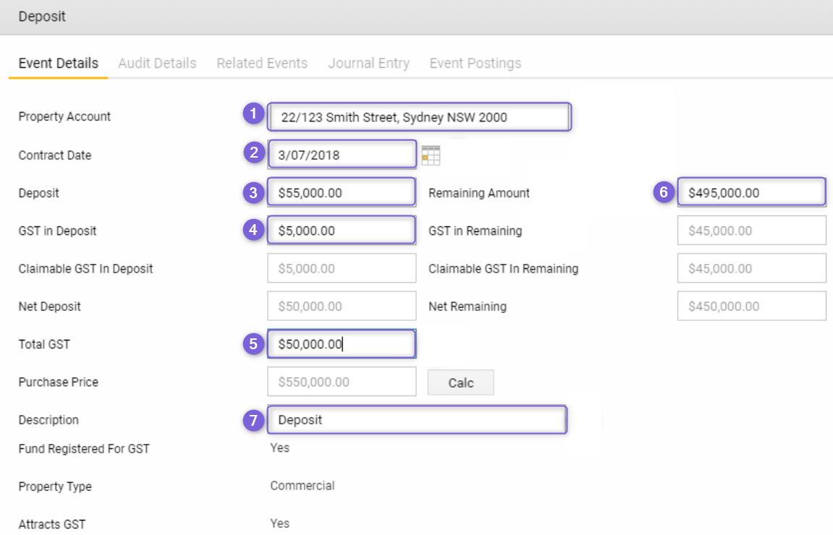Select the Property Type label
The image size is (833, 535).
(55, 487)
